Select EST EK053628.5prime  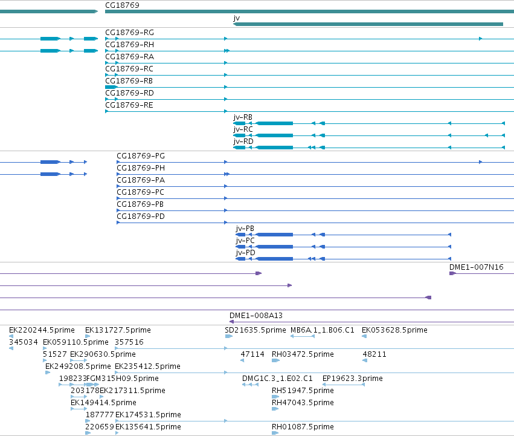pyautogui.click(x=394, y=330)
